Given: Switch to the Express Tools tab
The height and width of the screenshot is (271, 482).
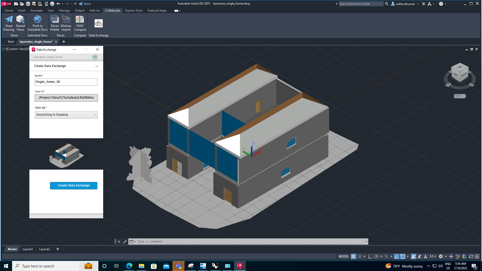Looking at the screenshot, I should tap(134, 11).
